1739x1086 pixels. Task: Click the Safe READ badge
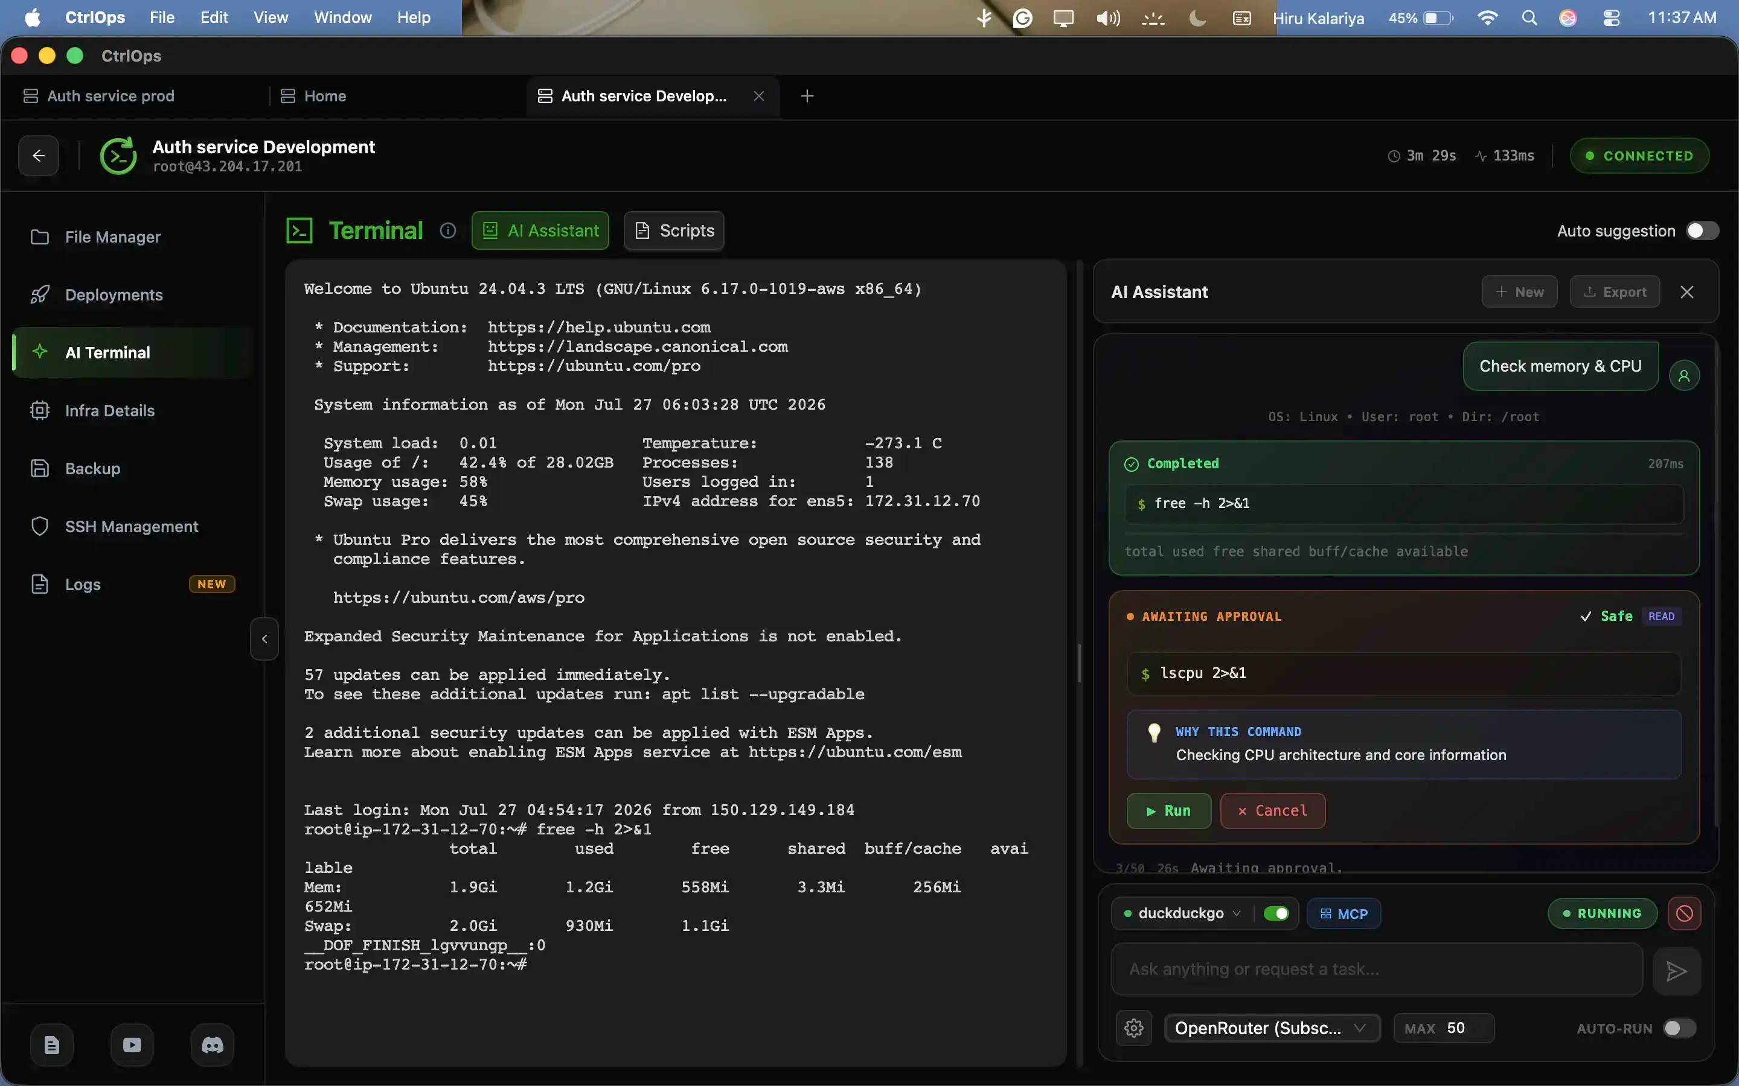coord(1630,616)
